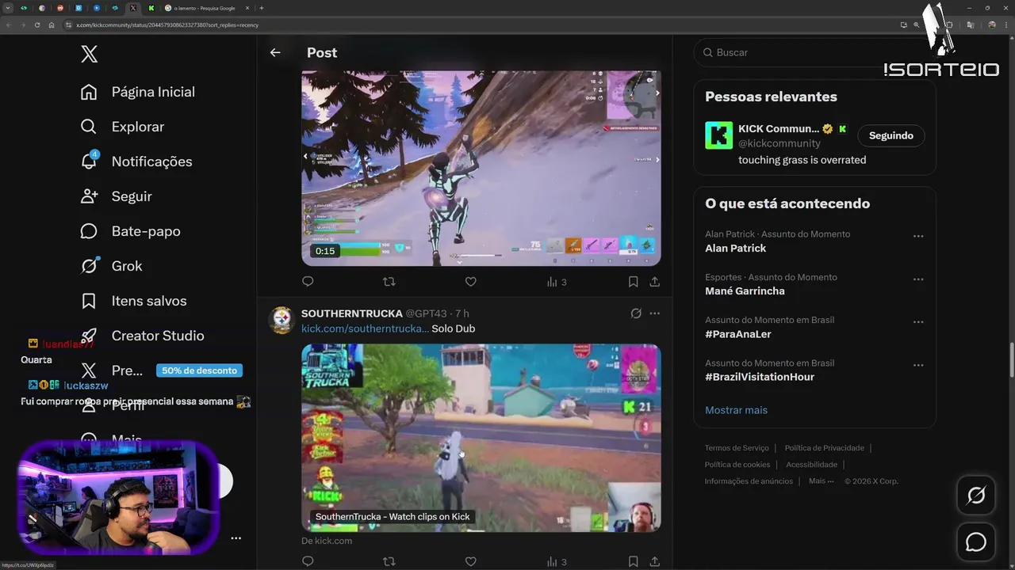Open the browser tab search dropdown
The height and width of the screenshot is (570, 1015).
pos(7,8)
